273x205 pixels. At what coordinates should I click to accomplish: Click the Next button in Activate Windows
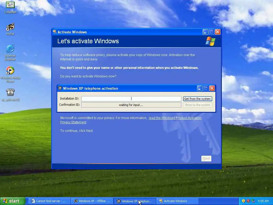point(206,159)
